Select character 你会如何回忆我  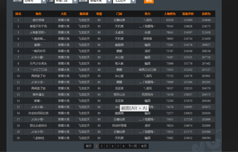coord(38,113)
